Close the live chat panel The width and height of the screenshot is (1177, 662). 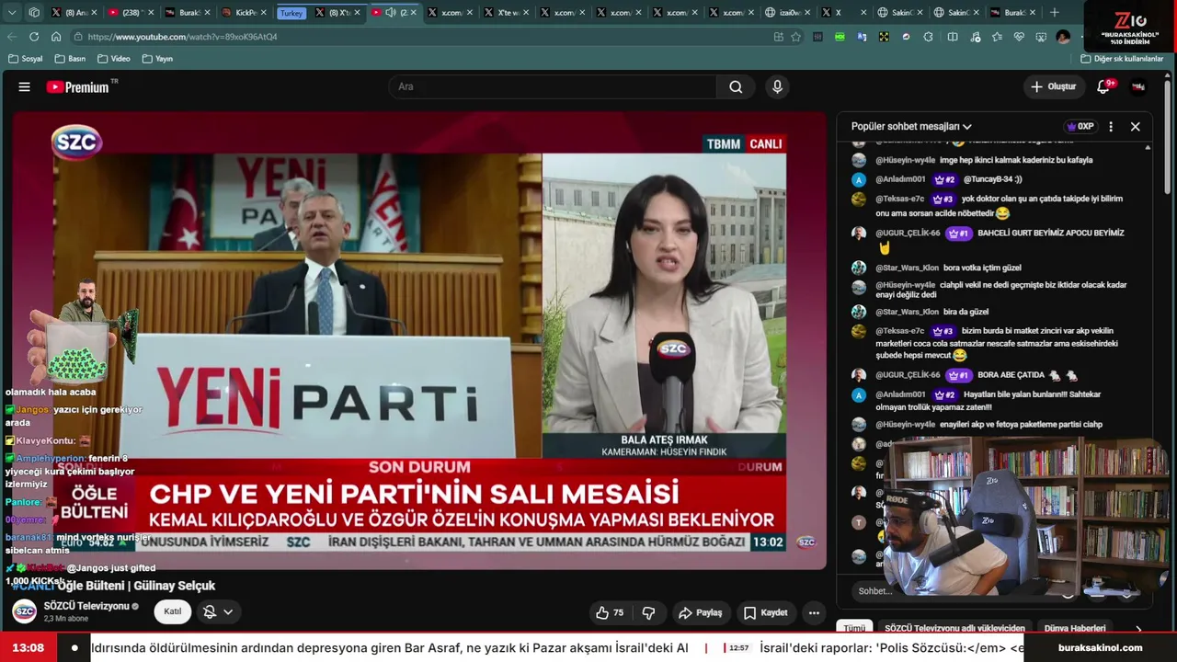[1136, 127]
